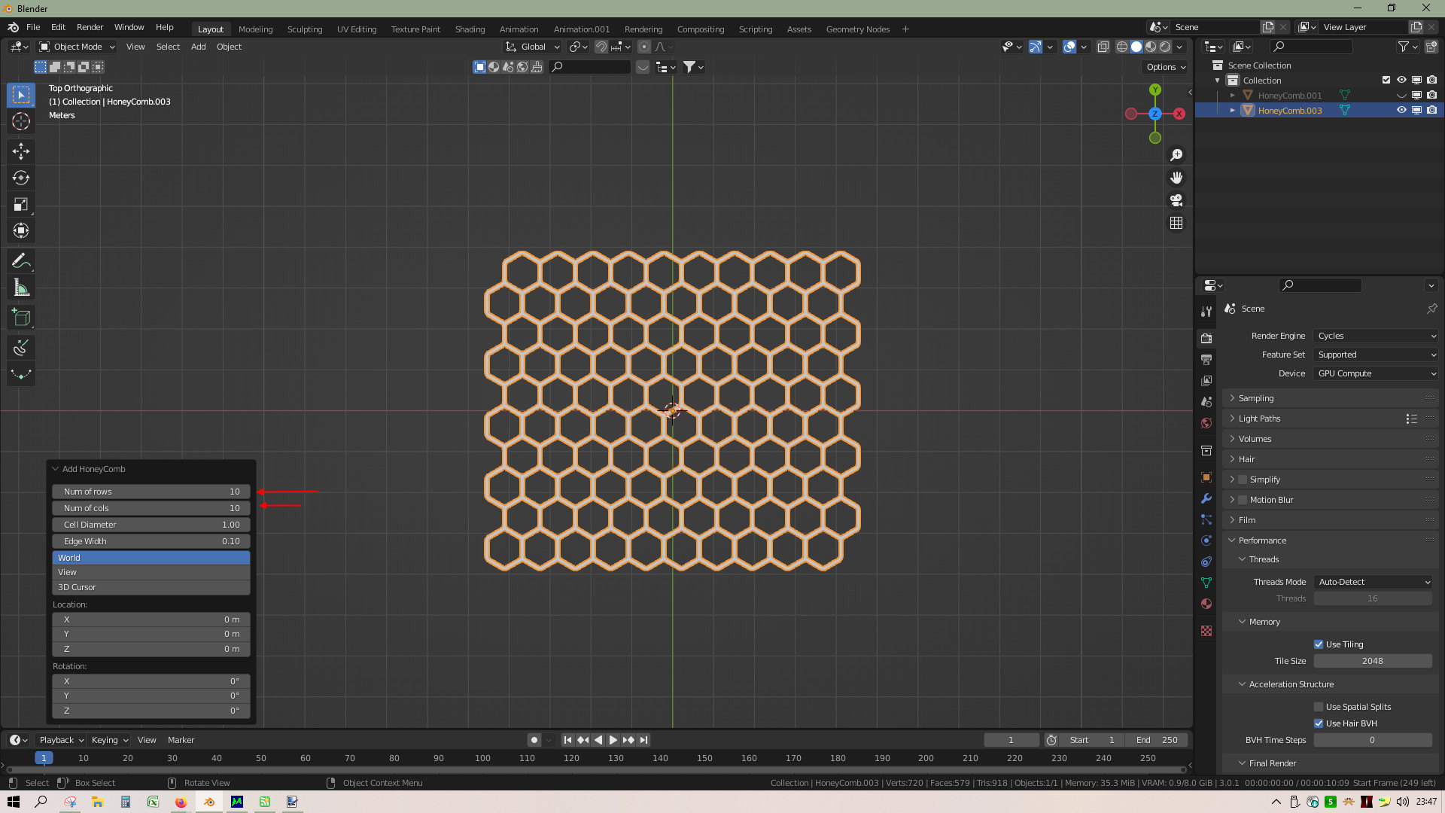Open the Object Data properties tab icon
This screenshot has width=1445, height=813.
coord(1206,583)
